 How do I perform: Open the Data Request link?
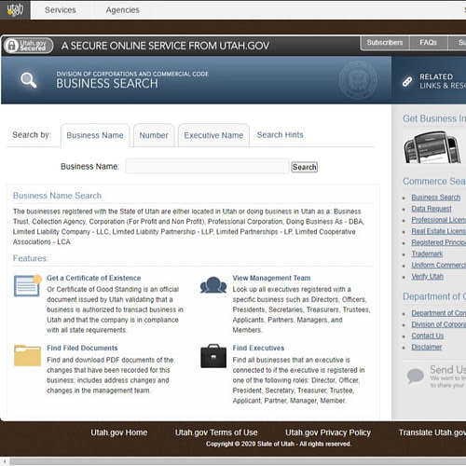pos(432,209)
